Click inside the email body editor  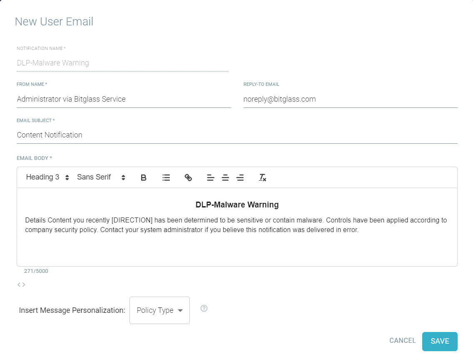point(236,246)
